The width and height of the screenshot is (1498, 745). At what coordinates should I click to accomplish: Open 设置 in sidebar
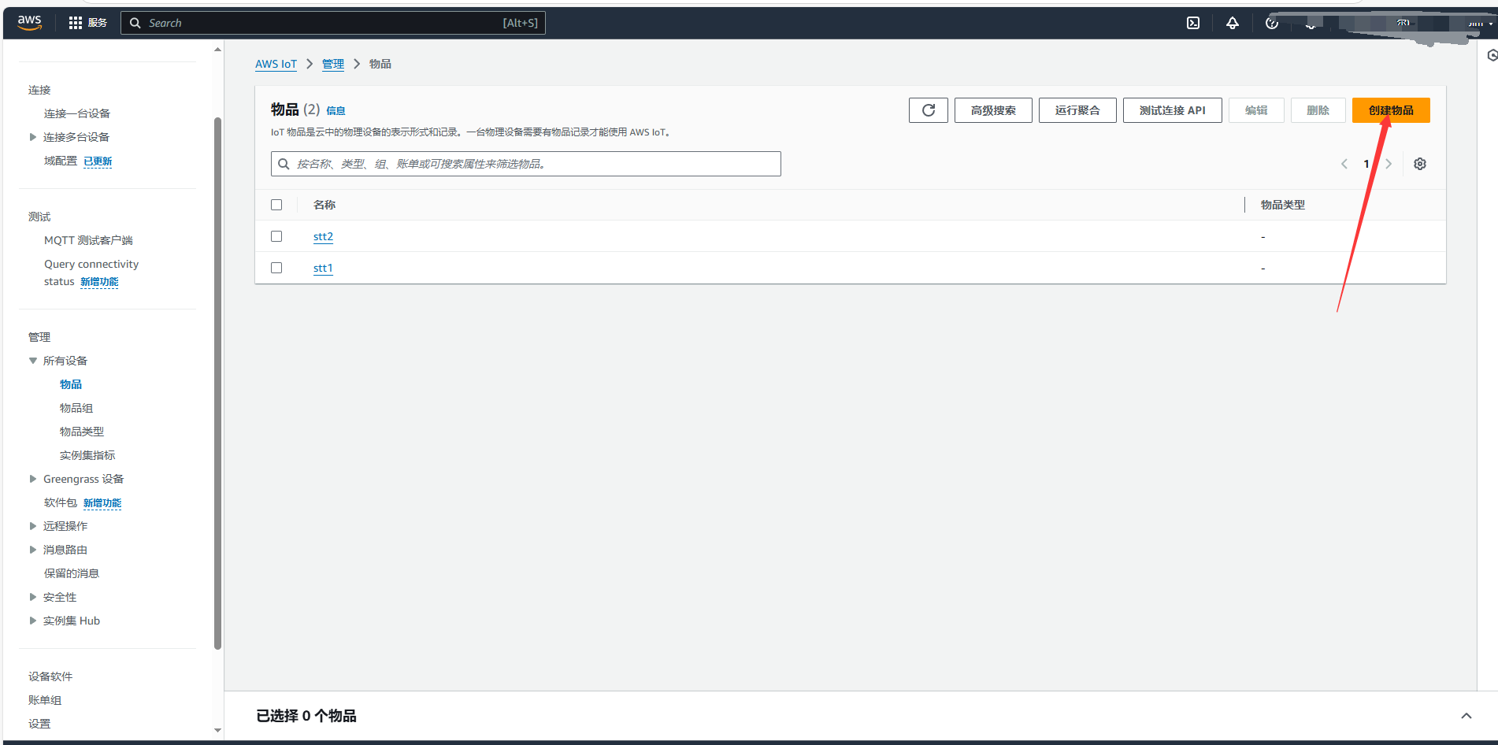(x=39, y=724)
